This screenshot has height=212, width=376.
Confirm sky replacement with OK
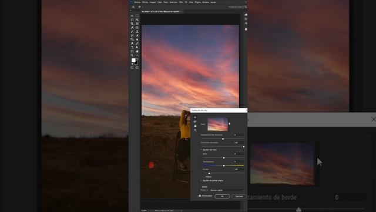pyautogui.click(x=222, y=196)
